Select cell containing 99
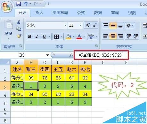Viewport: 147px width, 124px height. click(x=31, y=78)
